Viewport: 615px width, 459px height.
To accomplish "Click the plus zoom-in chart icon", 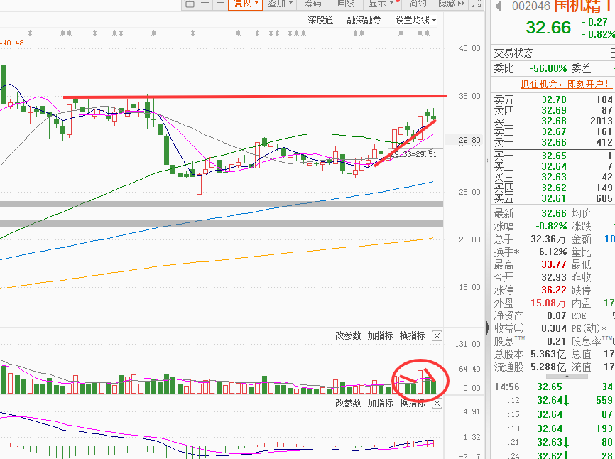I will pyautogui.click(x=205, y=4).
